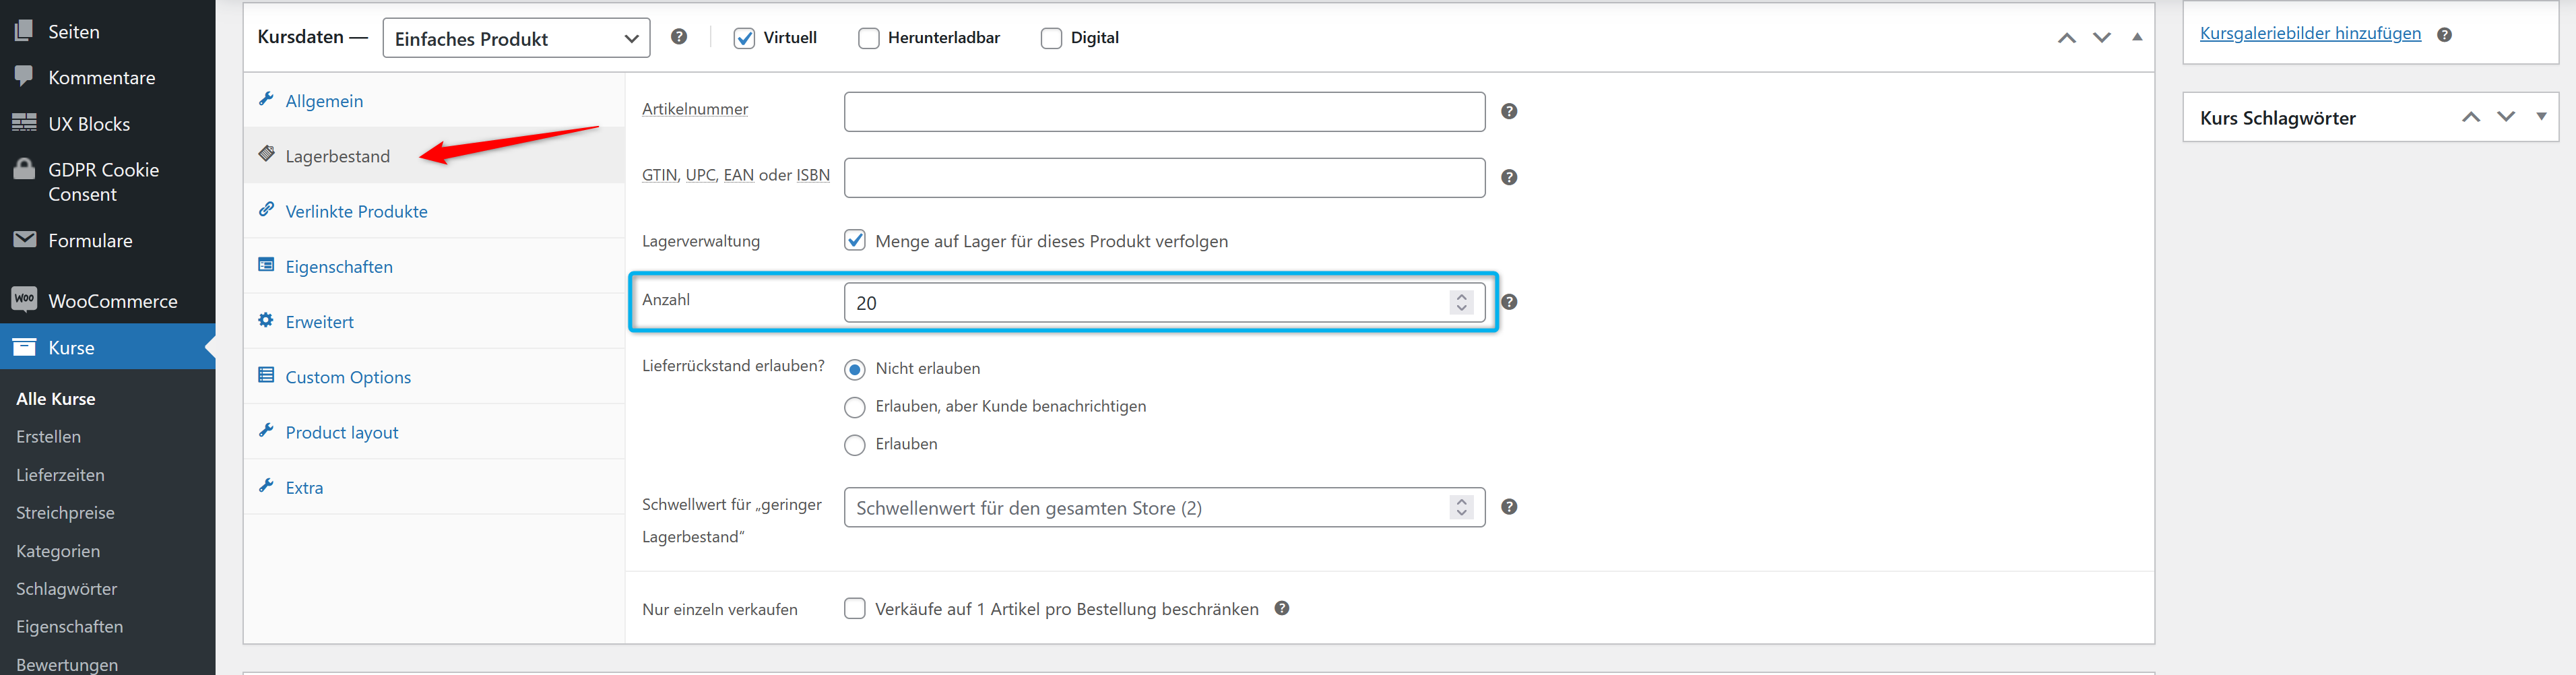This screenshot has width=2576, height=675.
Task: Click the GTIN, UPC, EAN oder ISBN input
Action: click(1164, 177)
